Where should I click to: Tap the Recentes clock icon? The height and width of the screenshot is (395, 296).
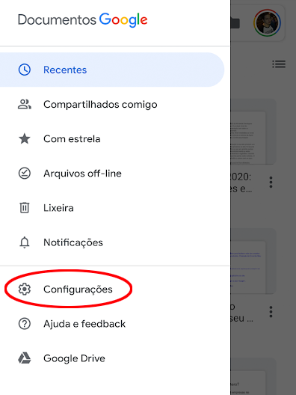coord(25,70)
